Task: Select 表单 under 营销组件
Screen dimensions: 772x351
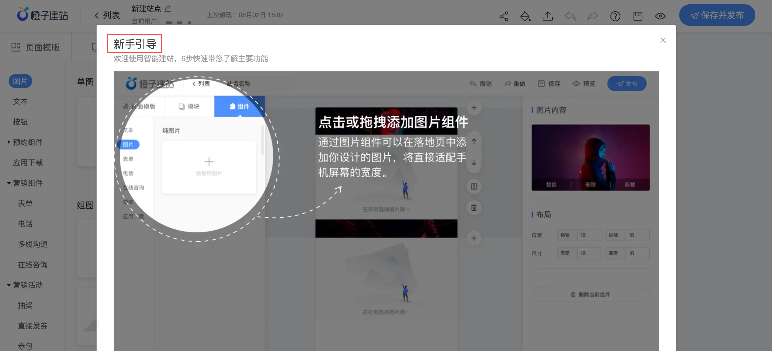Action: pos(25,203)
